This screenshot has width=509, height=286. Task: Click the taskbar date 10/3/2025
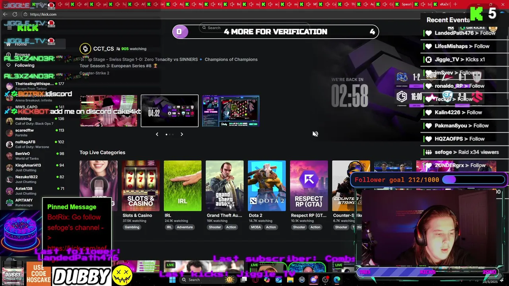[x=490, y=282]
